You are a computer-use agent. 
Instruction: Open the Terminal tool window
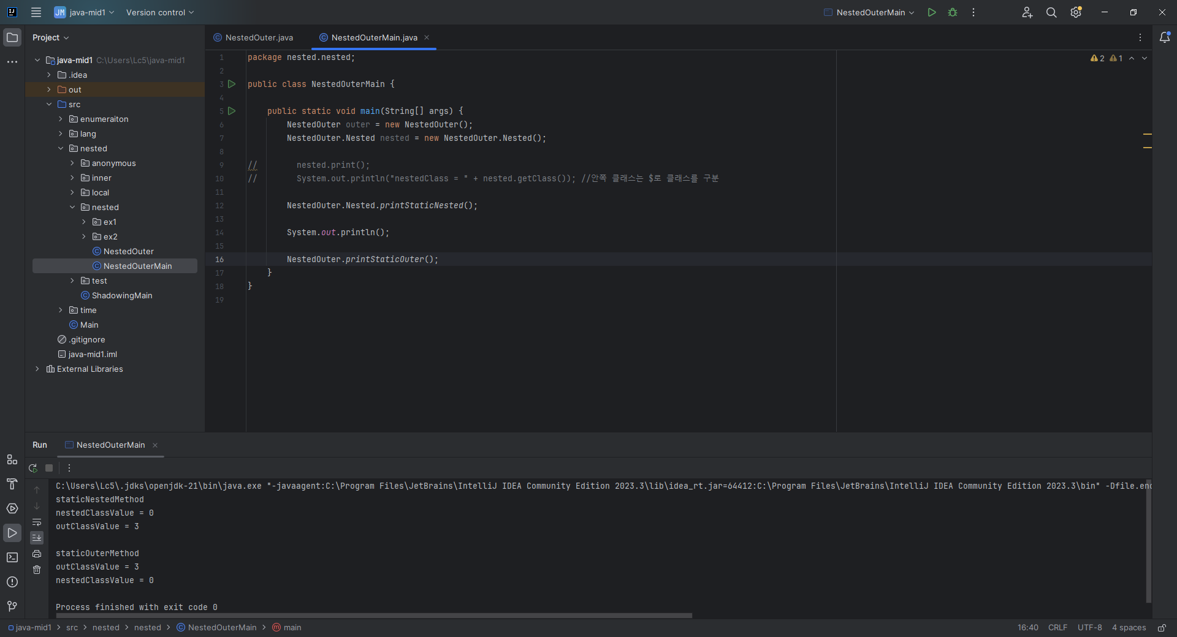(x=12, y=557)
